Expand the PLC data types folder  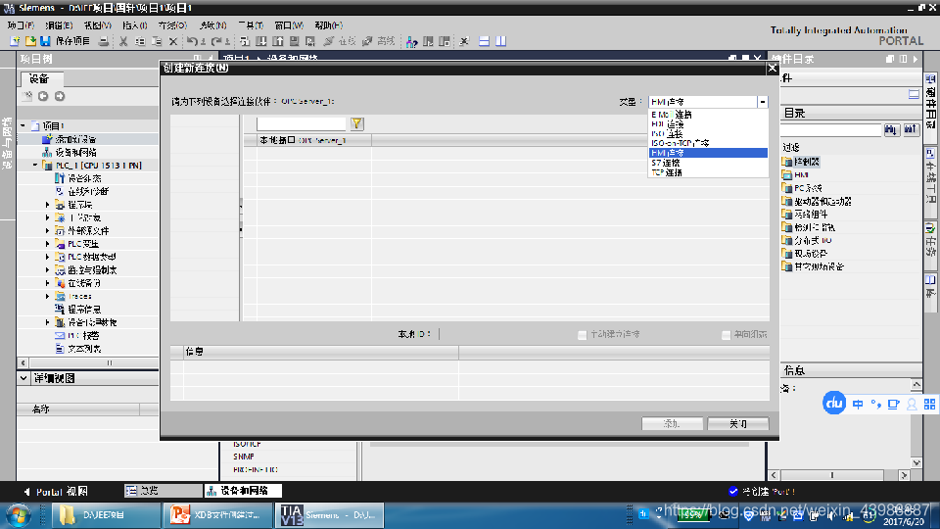pyautogui.click(x=47, y=257)
